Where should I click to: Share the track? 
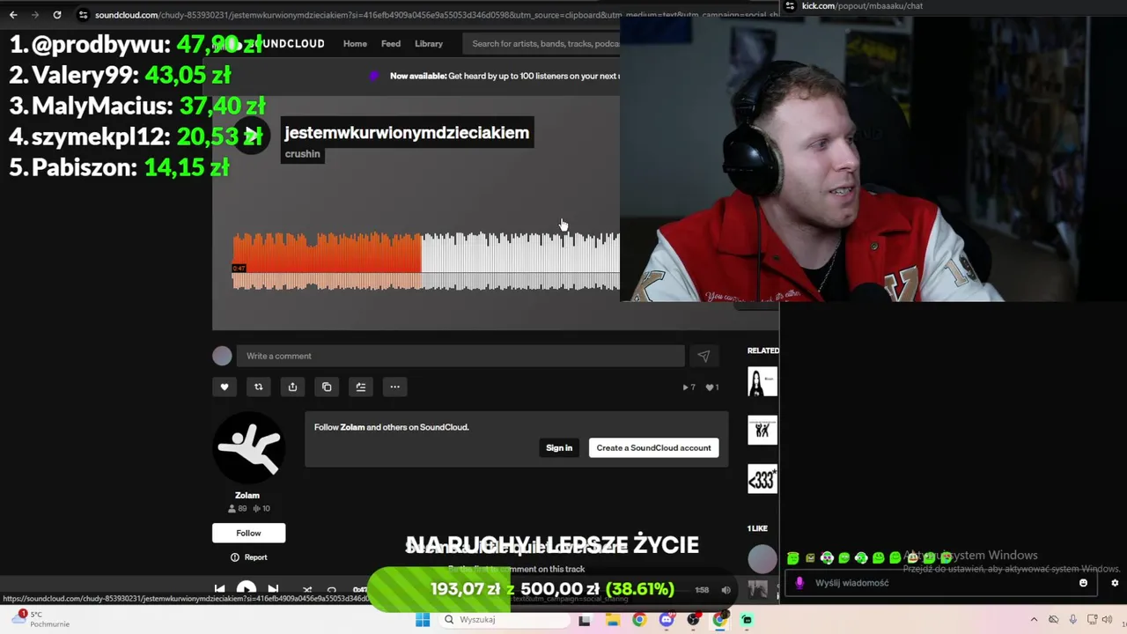pos(292,387)
